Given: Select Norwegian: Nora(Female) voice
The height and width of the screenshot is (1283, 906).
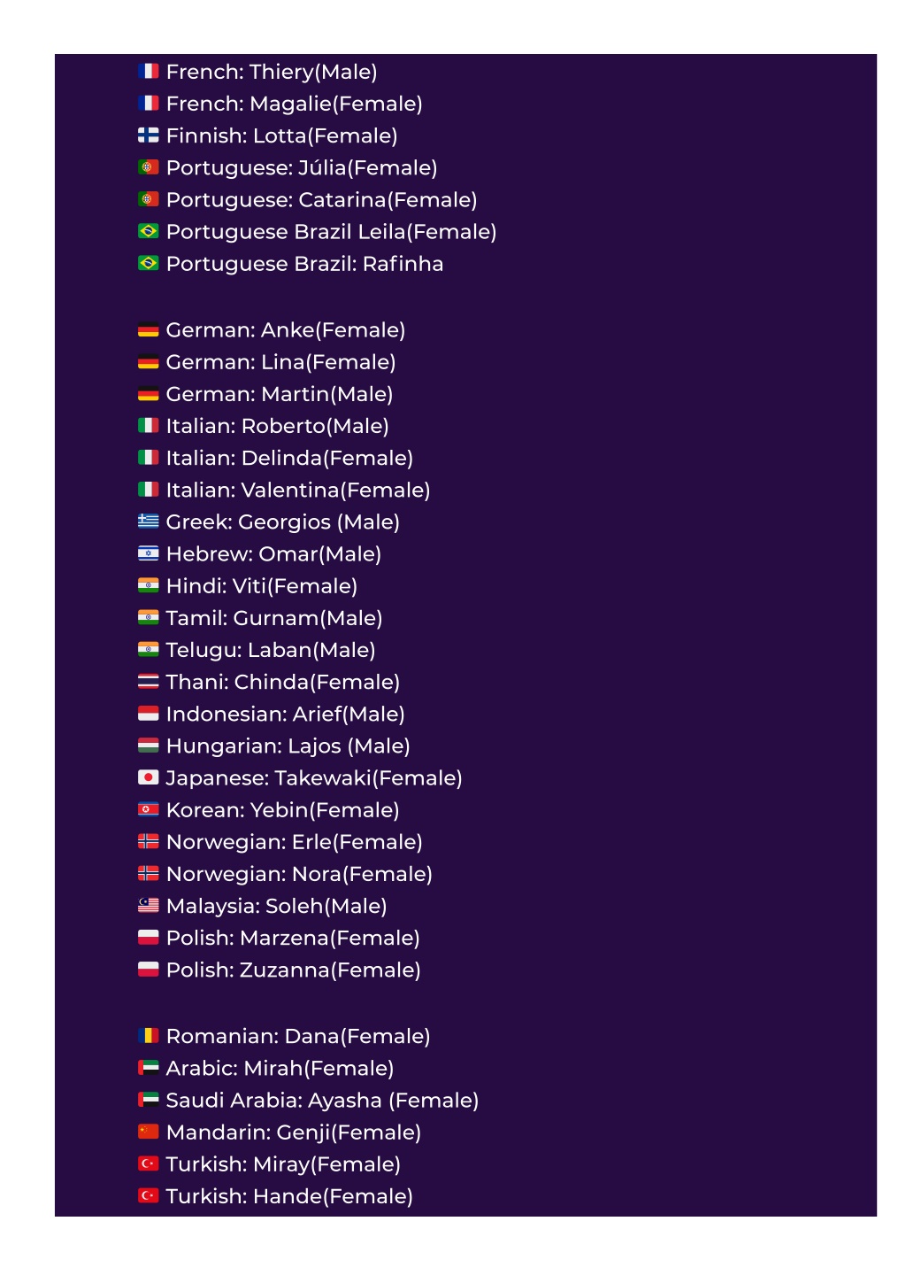Looking at the screenshot, I should 299,874.
